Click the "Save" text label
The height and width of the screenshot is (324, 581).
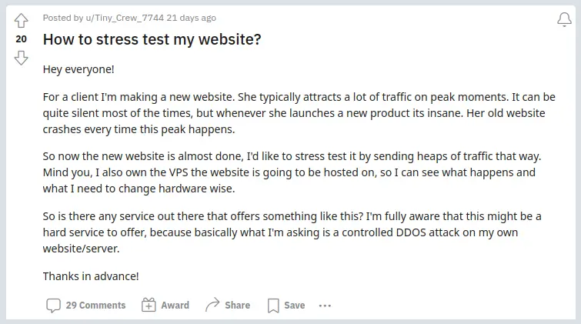(294, 306)
